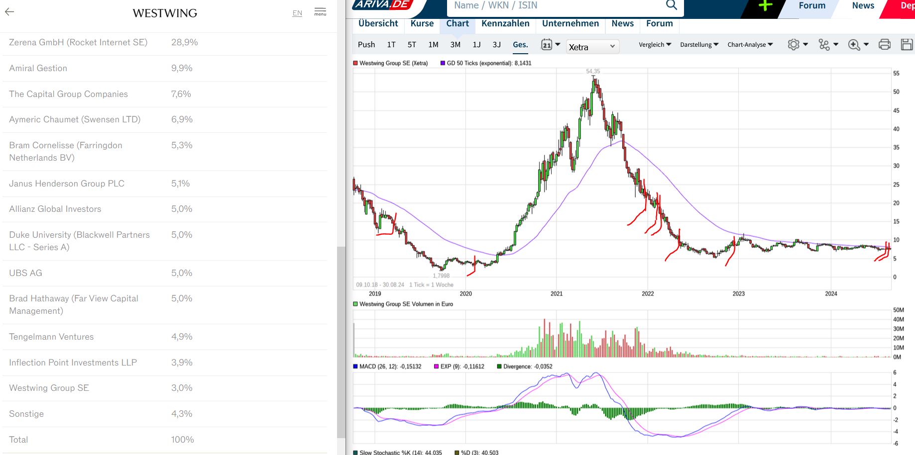Switch to the Kennzahlen tab
Screen dimensions: 915x455
505,23
